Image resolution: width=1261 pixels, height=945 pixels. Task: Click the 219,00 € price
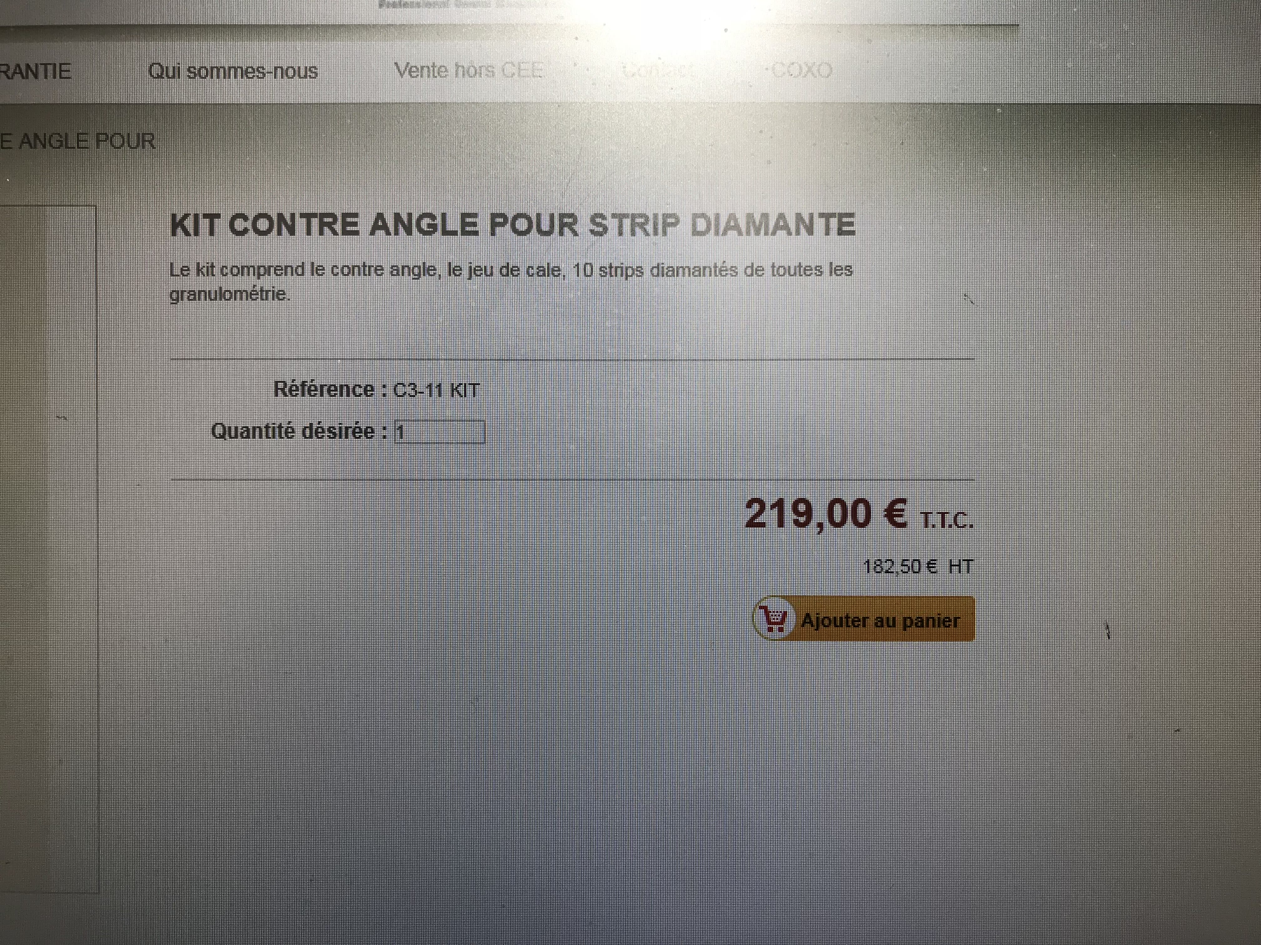pos(826,514)
